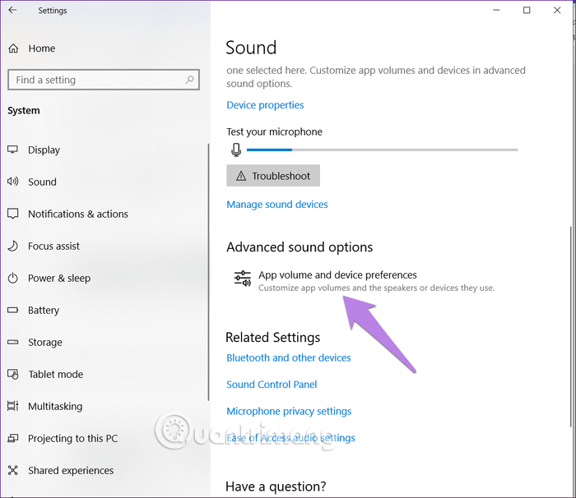Image resolution: width=576 pixels, height=498 pixels.
Task: Click the Sound page heading
Action: 251,48
